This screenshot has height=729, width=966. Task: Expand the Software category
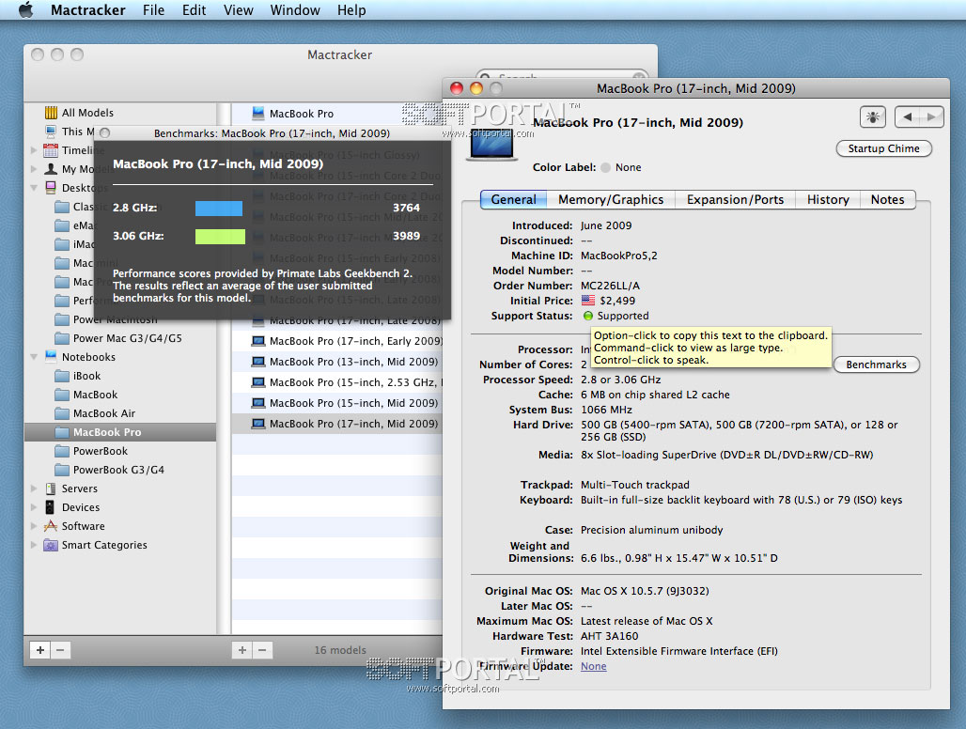click(34, 526)
